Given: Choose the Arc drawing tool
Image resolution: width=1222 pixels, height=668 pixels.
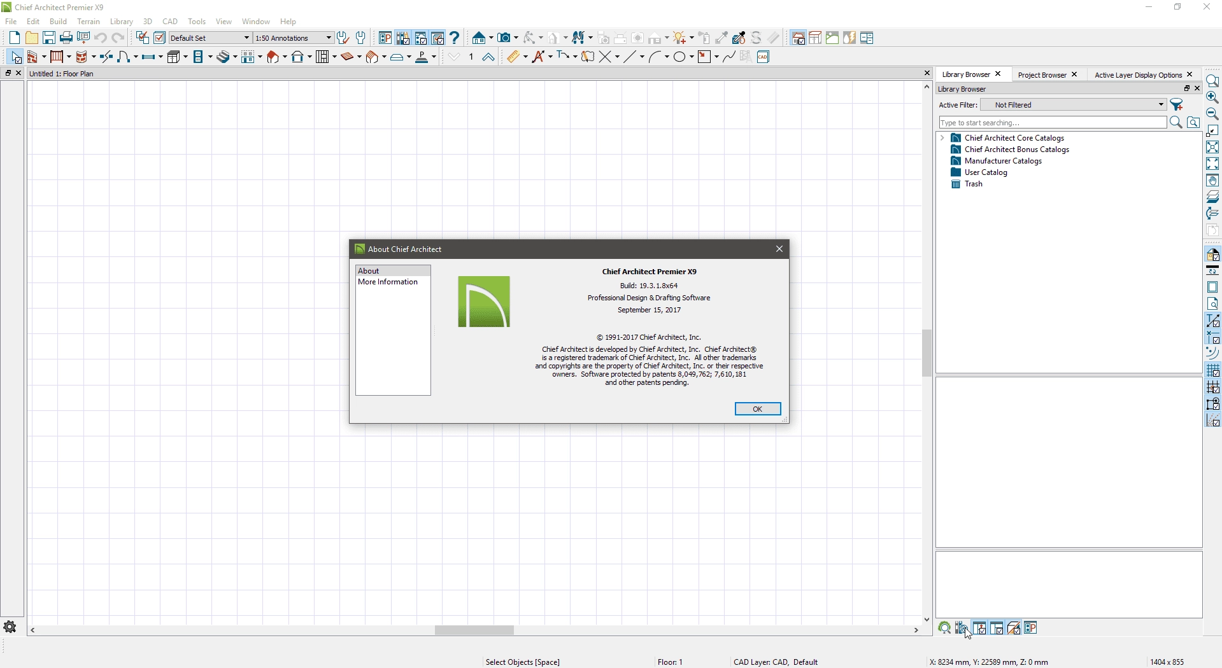Looking at the screenshot, I should pos(655,57).
